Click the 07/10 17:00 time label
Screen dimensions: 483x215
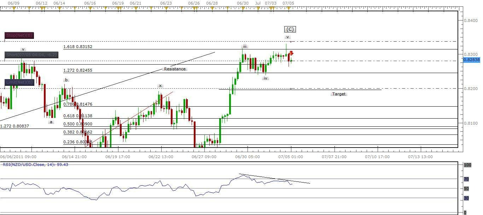click(x=377, y=157)
